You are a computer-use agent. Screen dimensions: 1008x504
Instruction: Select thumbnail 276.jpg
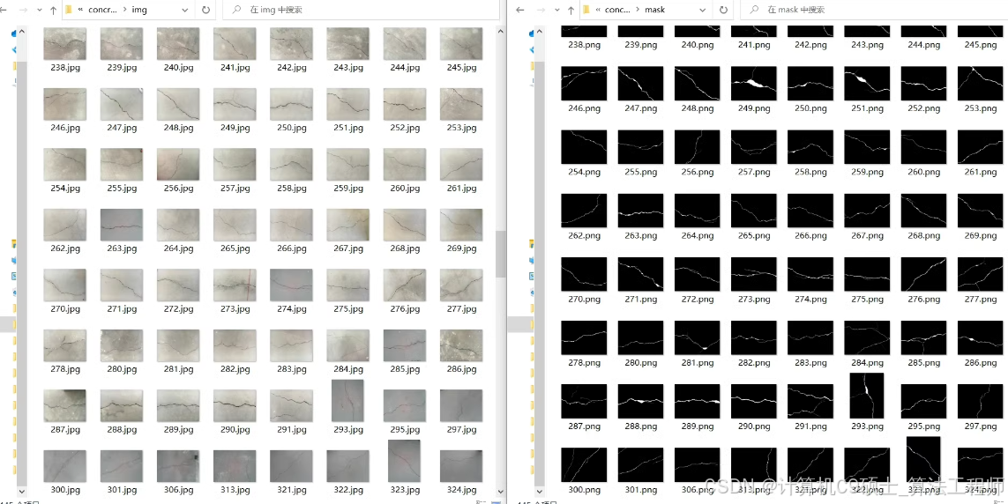[x=405, y=285]
